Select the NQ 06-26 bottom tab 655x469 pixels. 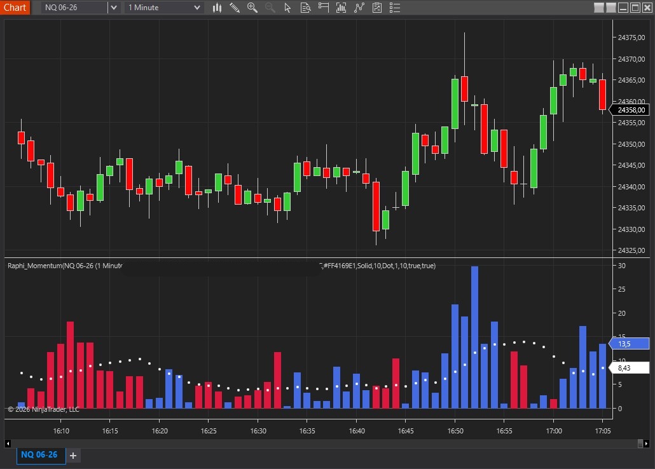coord(39,455)
